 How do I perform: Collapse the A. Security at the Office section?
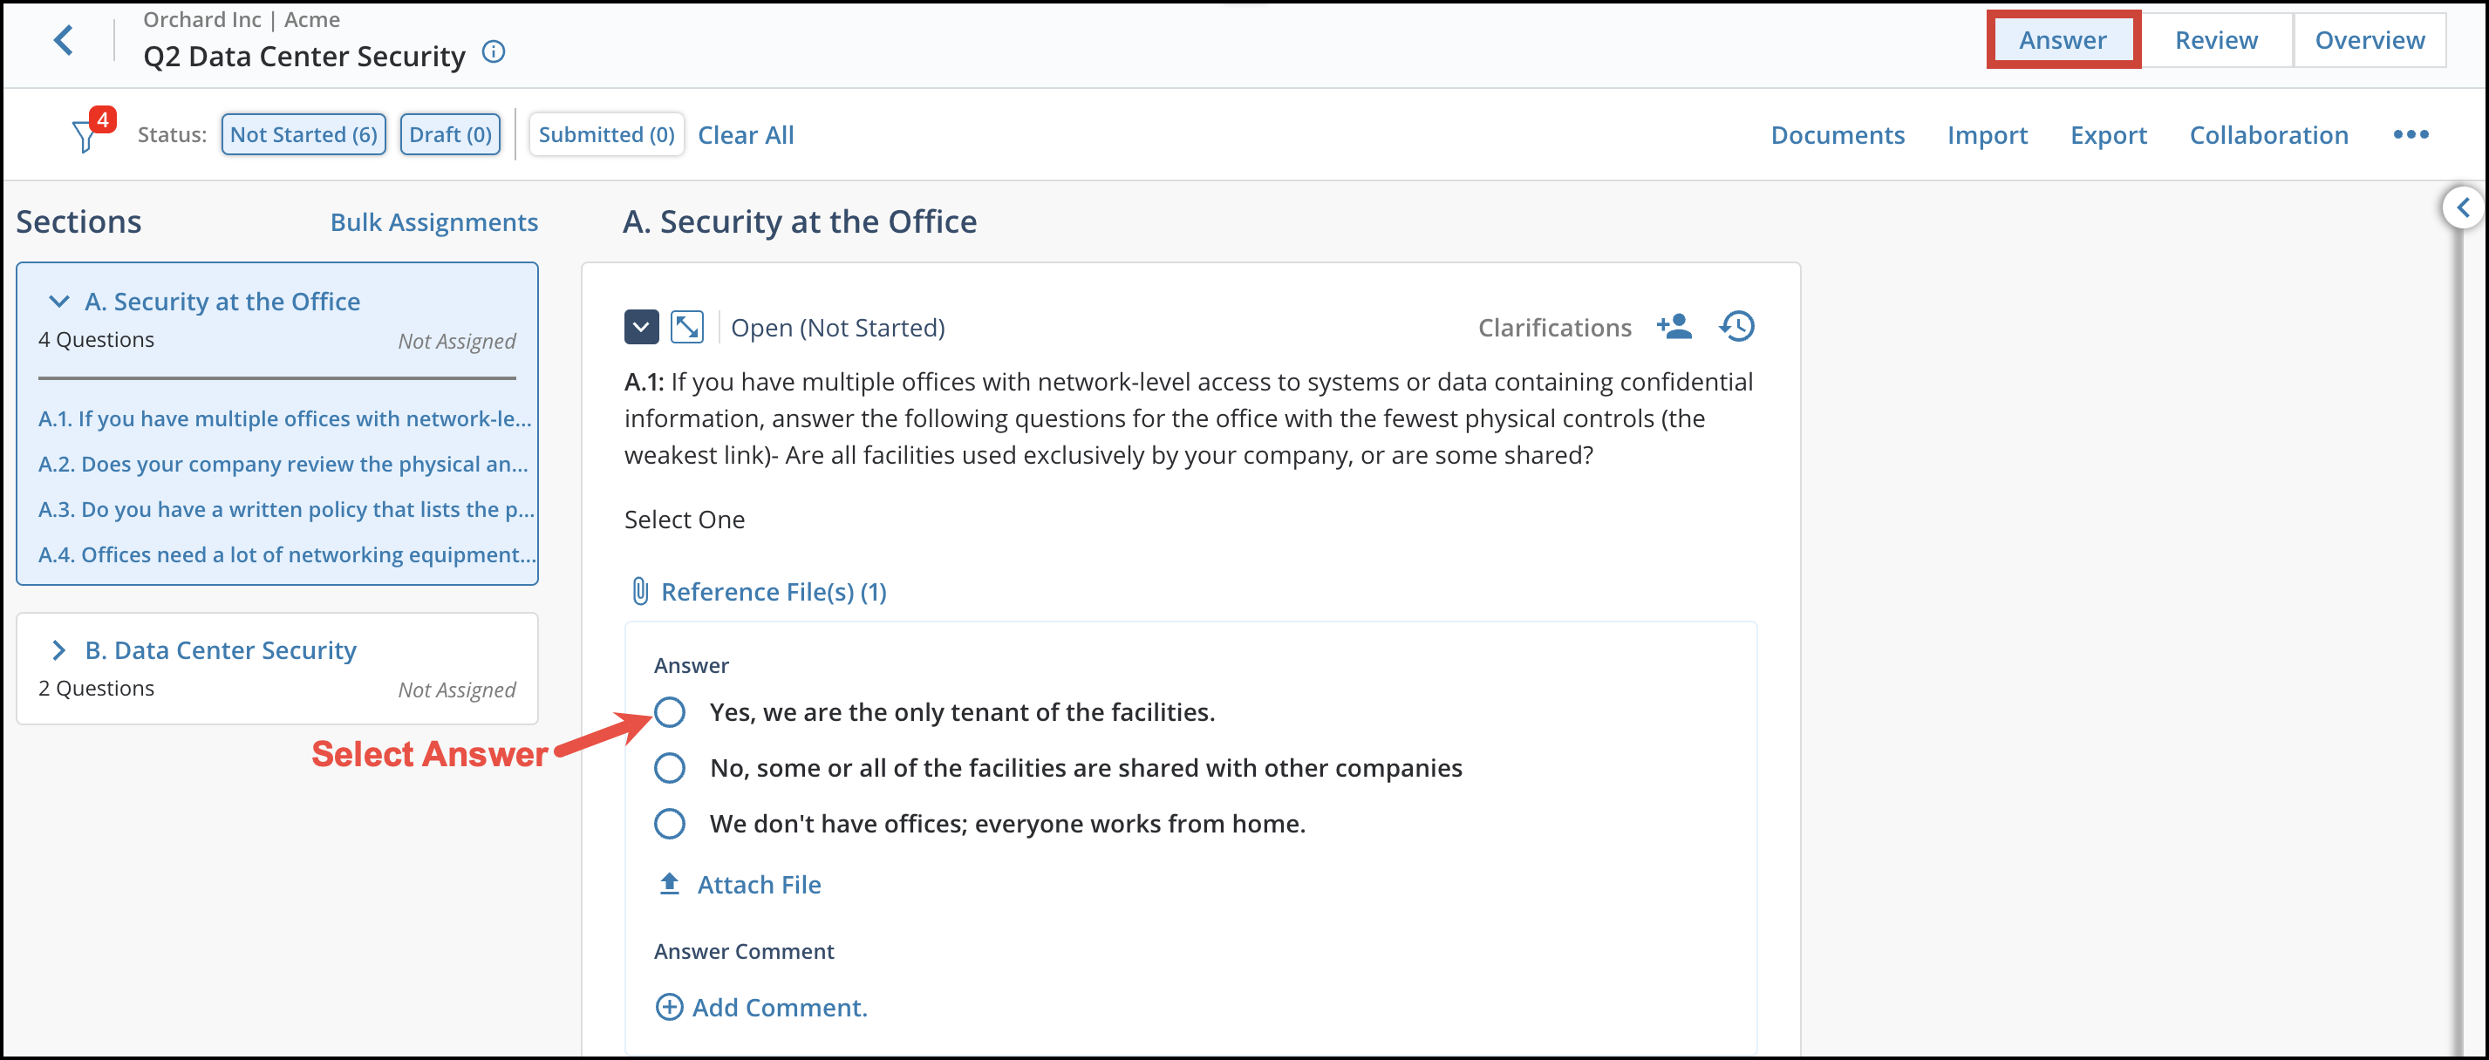pyautogui.click(x=59, y=302)
